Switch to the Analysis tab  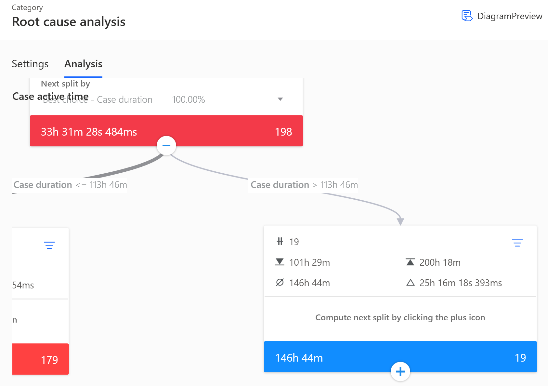tap(83, 64)
